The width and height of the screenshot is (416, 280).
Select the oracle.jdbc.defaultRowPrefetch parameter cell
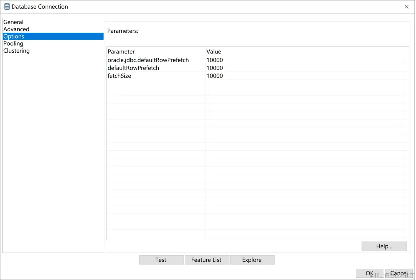click(x=156, y=60)
